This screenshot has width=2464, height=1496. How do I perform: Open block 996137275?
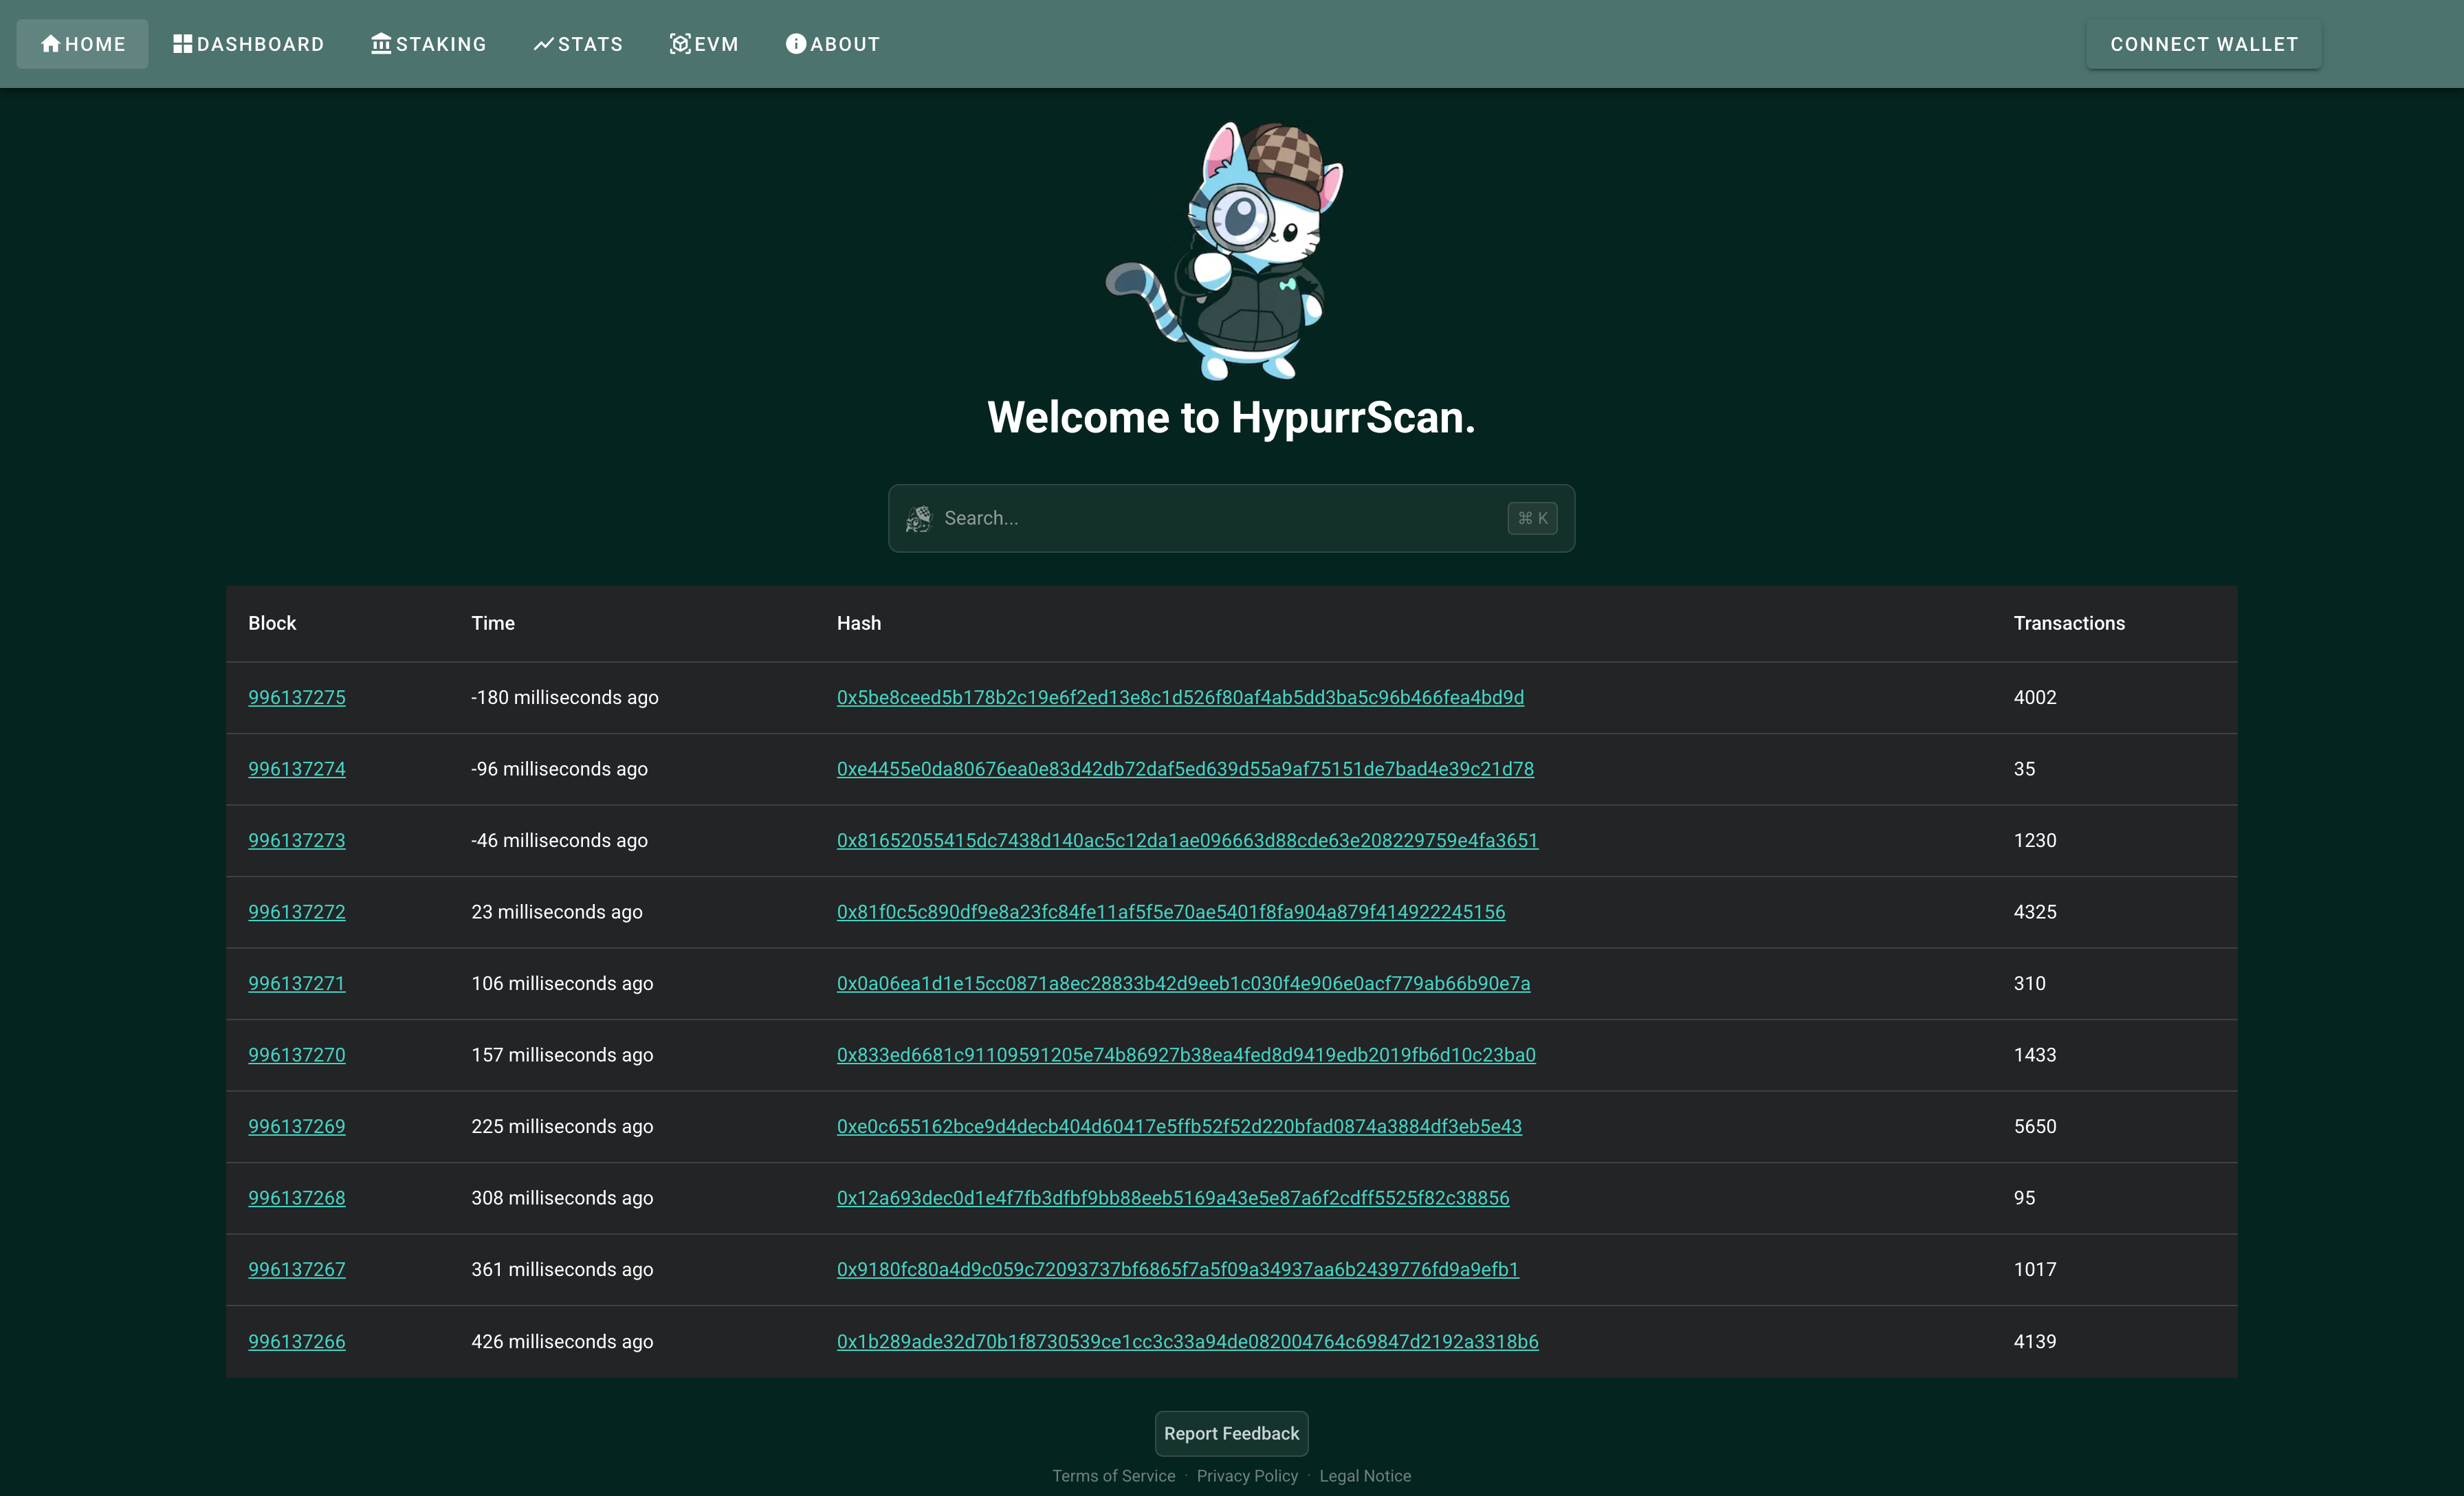tap(297, 697)
